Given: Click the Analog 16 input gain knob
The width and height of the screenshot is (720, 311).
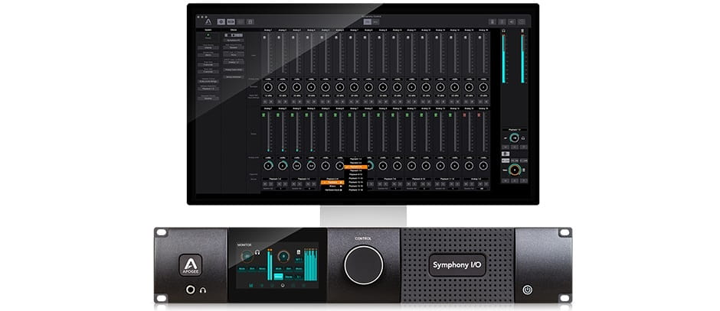Looking at the screenshot, I should tap(483, 87).
